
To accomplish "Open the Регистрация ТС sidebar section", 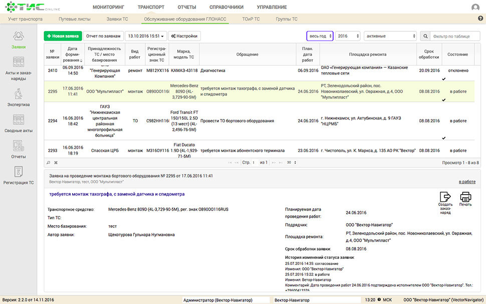I will click(x=18, y=176).
